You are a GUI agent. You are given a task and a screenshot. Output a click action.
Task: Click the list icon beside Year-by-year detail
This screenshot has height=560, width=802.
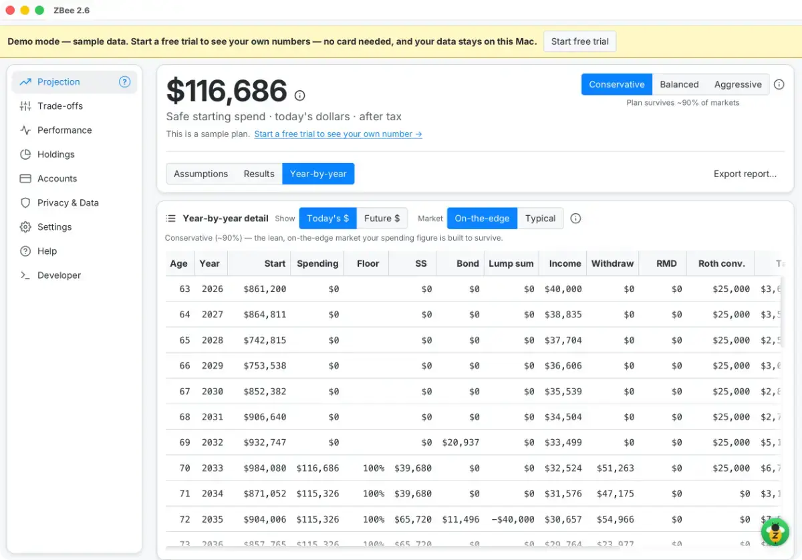click(x=171, y=219)
